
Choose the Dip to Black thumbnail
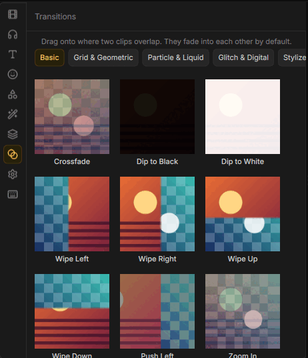click(157, 117)
